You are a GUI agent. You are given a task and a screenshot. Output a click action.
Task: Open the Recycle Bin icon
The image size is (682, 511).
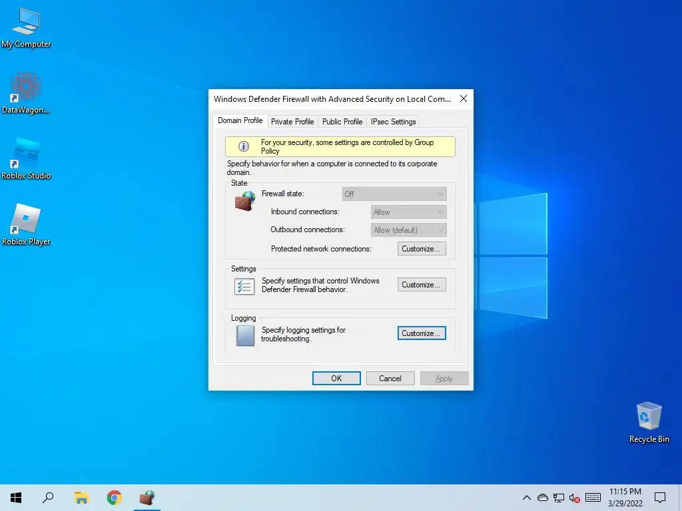click(x=649, y=423)
